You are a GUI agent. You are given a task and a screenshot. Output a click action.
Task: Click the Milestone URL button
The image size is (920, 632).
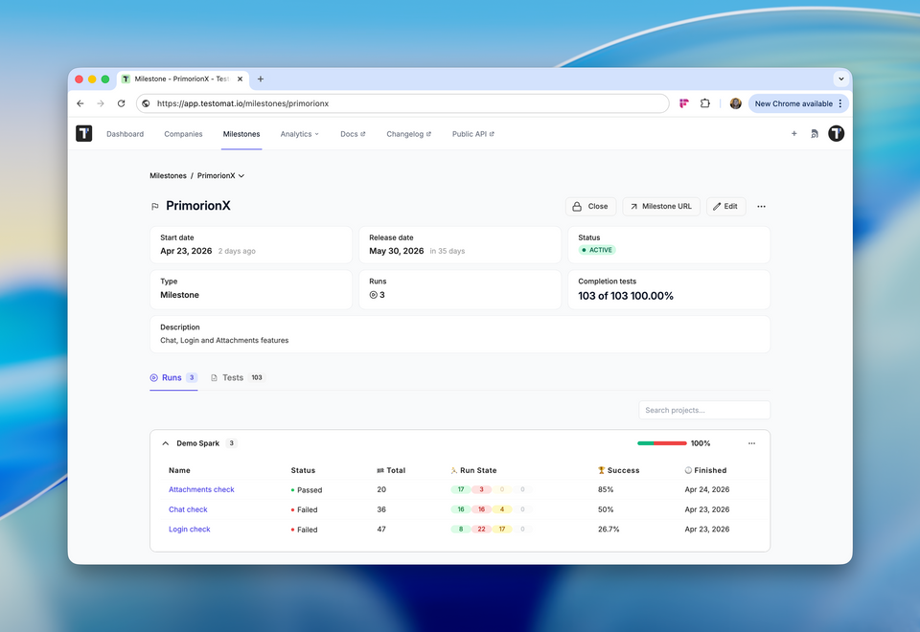click(x=660, y=206)
